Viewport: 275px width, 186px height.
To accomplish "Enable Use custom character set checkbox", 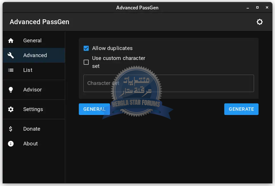I will (x=86, y=62).
